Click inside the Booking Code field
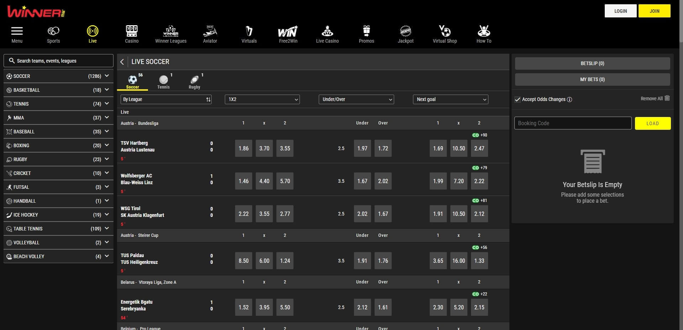The height and width of the screenshot is (330, 683). (573, 123)
